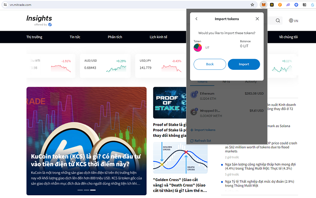Click the Back button in MetaMask
This screenshot has width=316, height=198.
210,64
